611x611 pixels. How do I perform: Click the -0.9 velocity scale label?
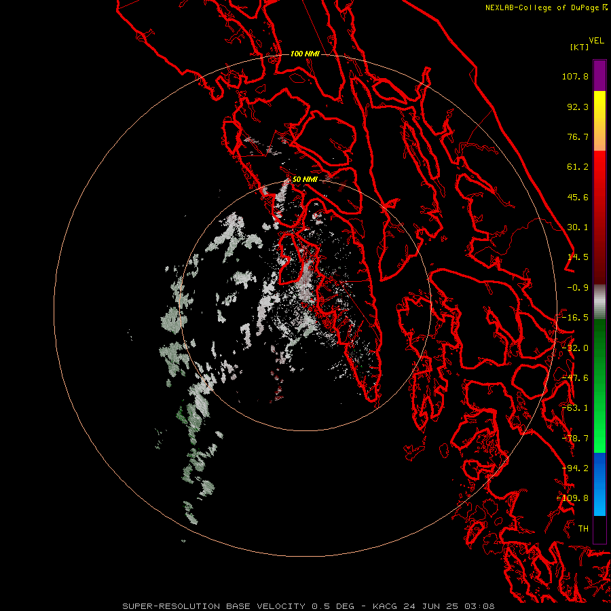click(578, 288)
